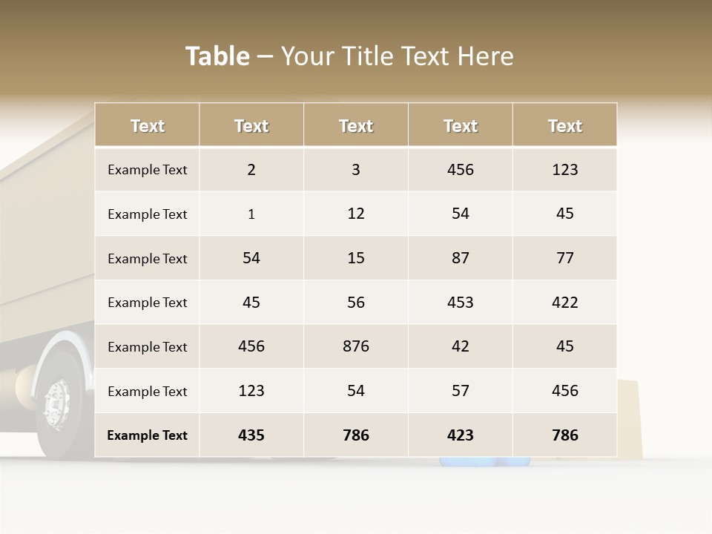Click the first row 'Example Text' label
712x534 pixels.
coord(147,170)
